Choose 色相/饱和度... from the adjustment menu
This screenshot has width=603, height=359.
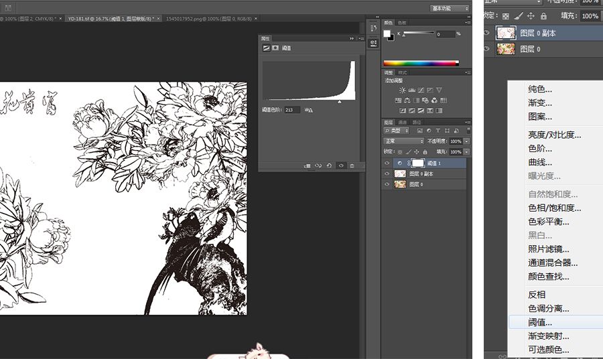pyautogui.click(x=555, y=208)
